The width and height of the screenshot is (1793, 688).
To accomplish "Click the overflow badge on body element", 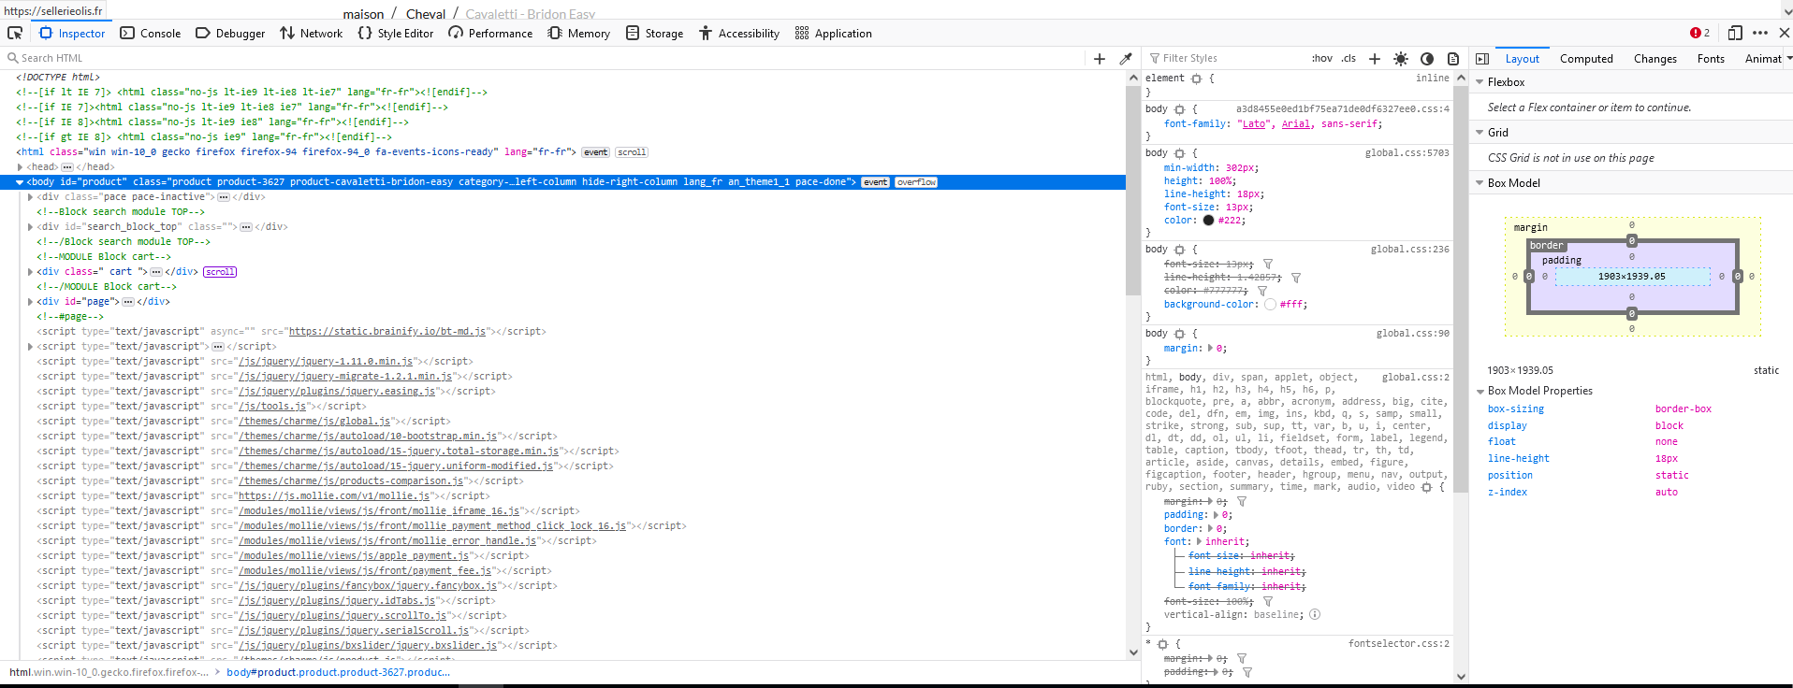I will point(916,182).
